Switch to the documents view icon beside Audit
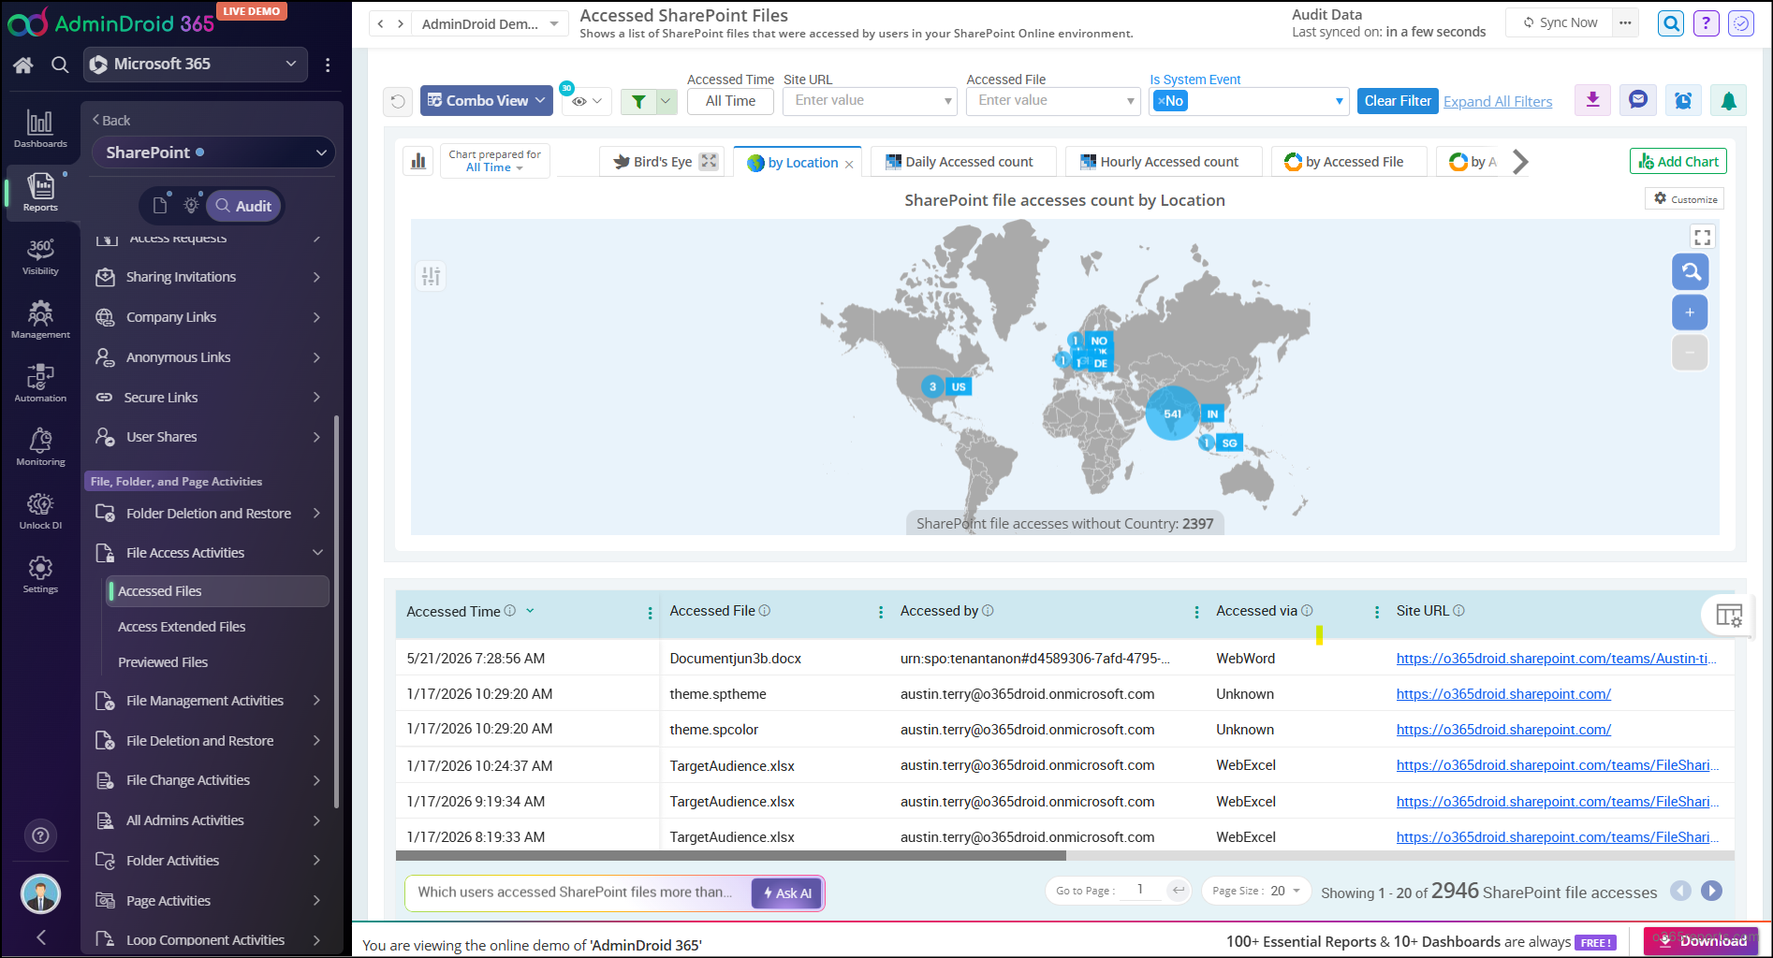The image size is (1773, 958). [x=160, y=206]
